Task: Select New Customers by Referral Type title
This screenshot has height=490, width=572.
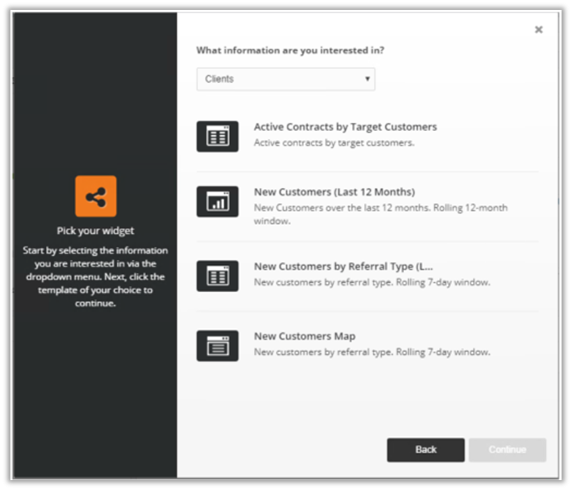Action: pos(343,266)
